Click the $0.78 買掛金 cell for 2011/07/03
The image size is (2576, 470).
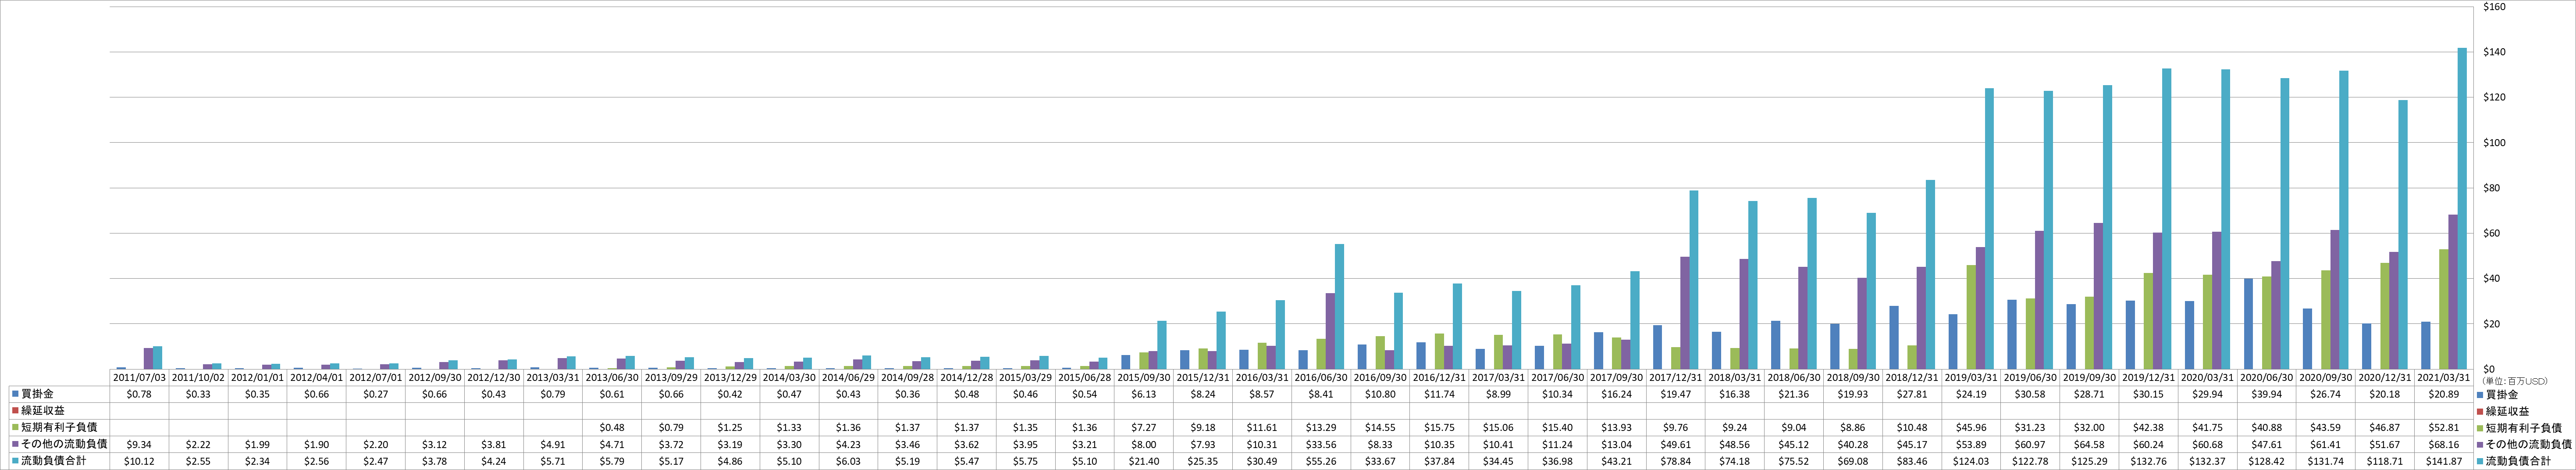[x=139, y=394]
